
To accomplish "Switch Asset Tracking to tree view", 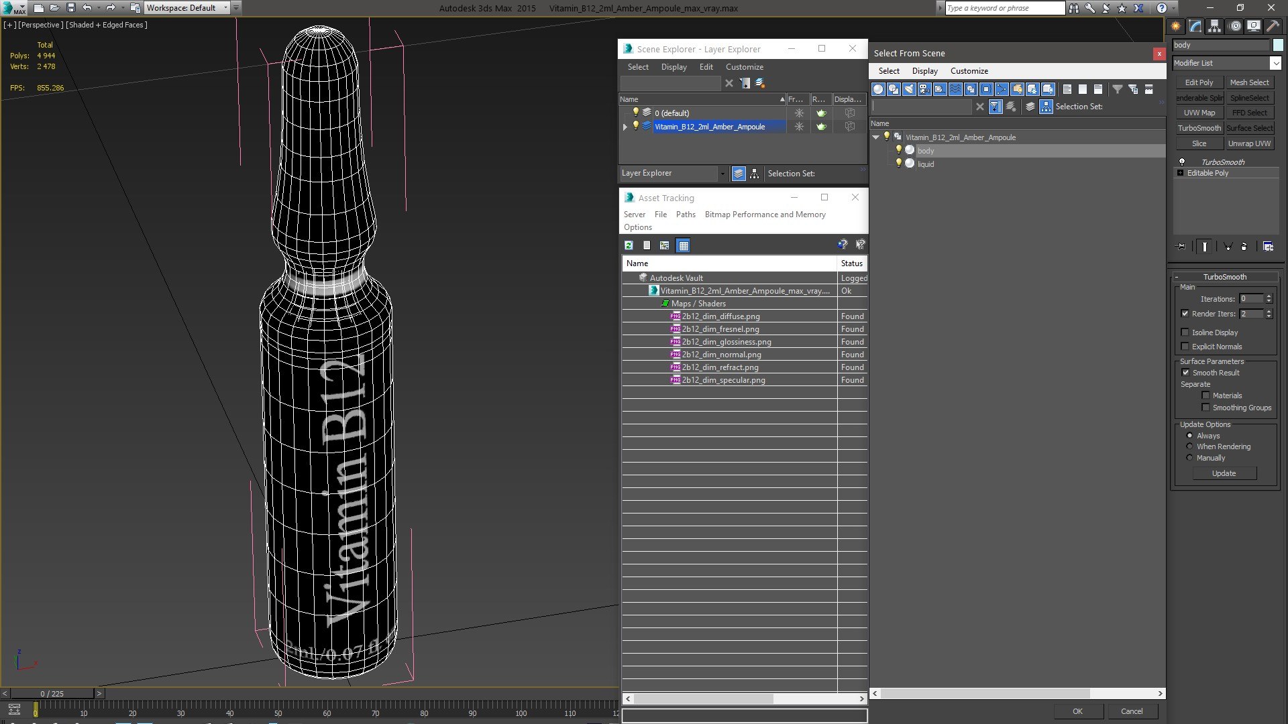I will (x=664, y=245).
